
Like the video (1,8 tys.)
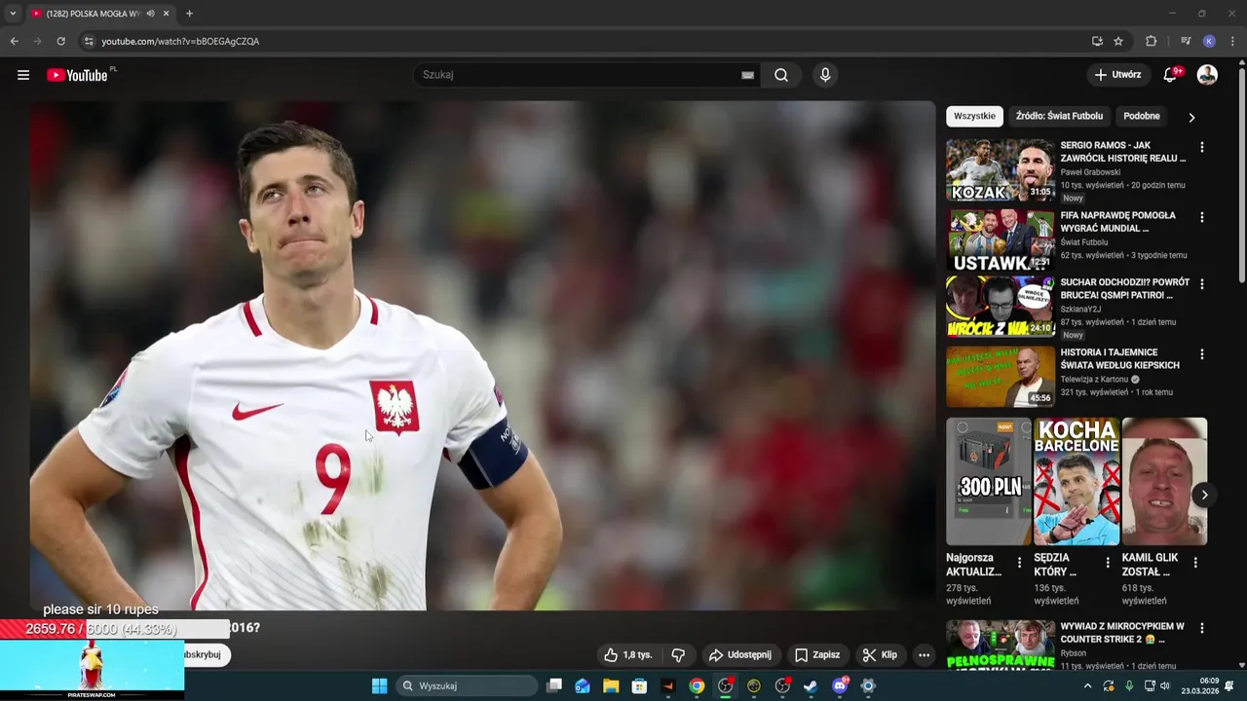(x=627, y=655)
